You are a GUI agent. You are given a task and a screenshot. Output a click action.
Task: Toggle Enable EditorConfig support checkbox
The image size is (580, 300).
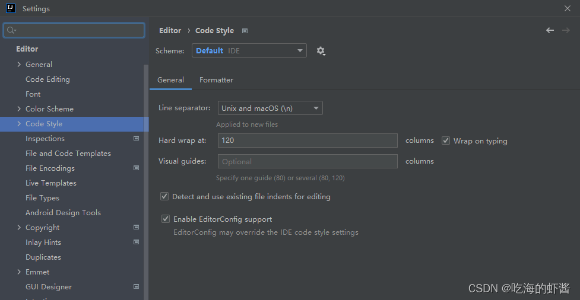click(166, 219)
